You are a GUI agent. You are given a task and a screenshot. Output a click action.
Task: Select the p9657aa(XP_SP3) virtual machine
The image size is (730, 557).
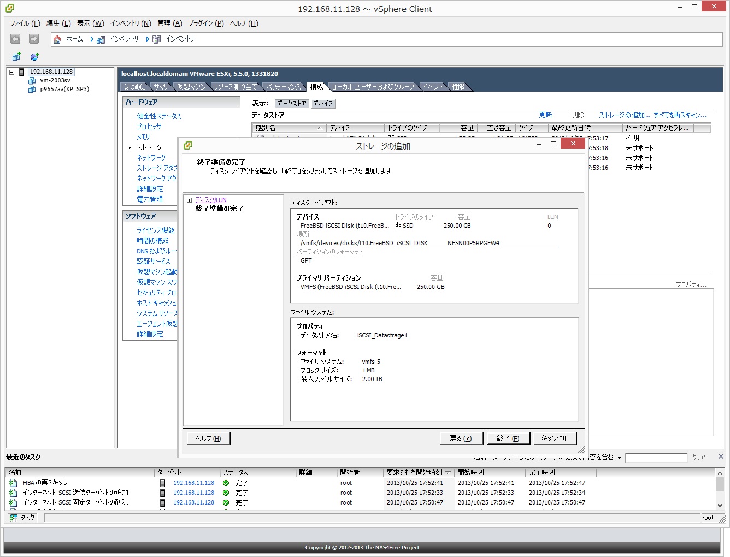(x=64, y=89)
